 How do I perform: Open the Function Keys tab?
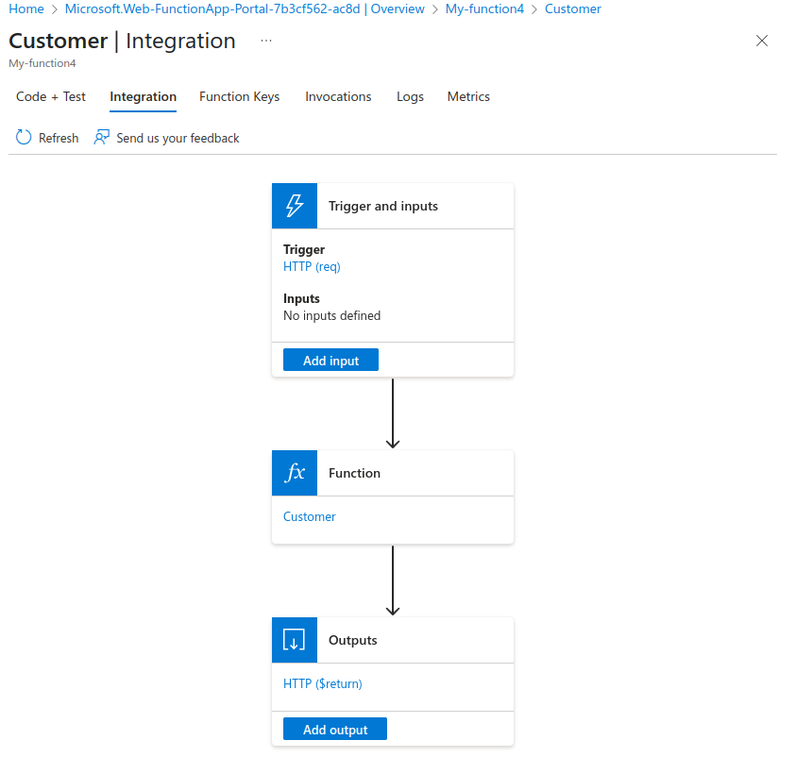tap(239, 96)
